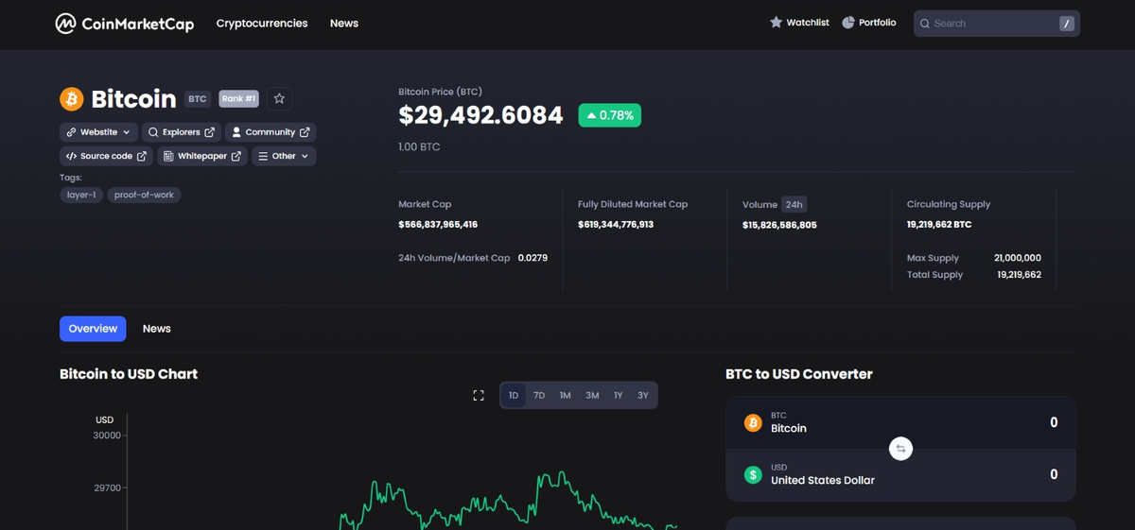Open the Cryptocurrencies menu

262,24
